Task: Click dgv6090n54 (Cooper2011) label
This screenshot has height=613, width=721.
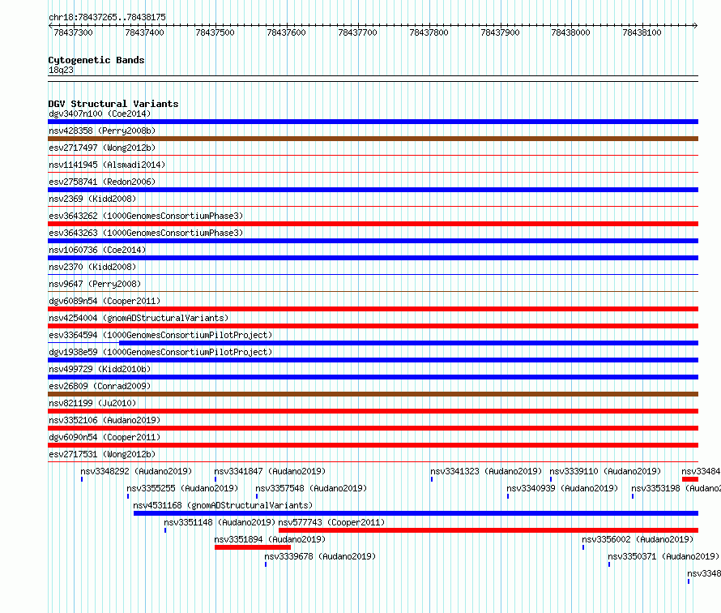Action: [x=105, y=437]
